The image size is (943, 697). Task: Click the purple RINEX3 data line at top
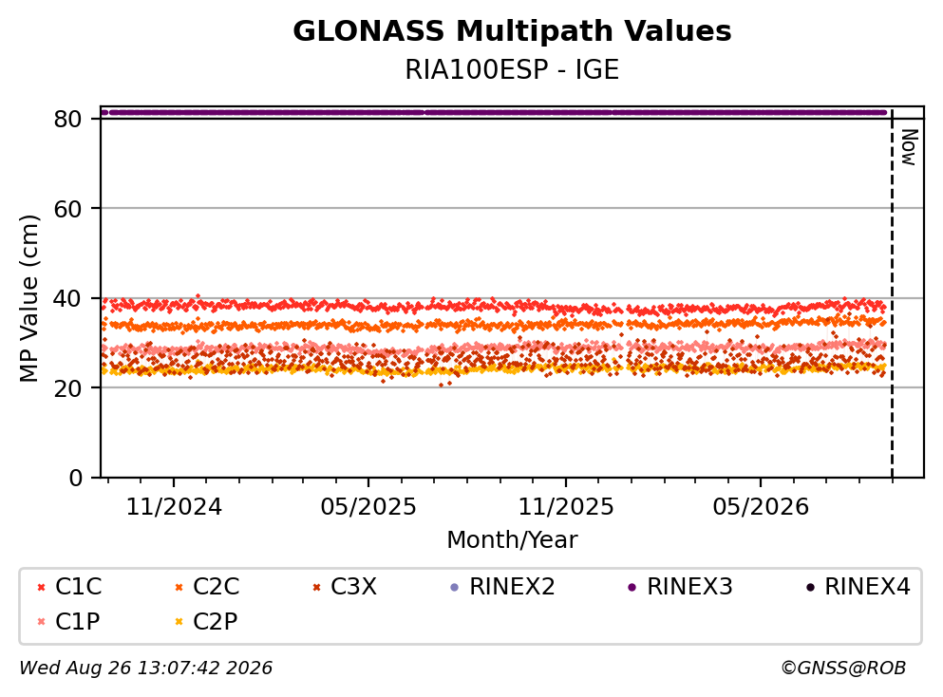point(495,112)
